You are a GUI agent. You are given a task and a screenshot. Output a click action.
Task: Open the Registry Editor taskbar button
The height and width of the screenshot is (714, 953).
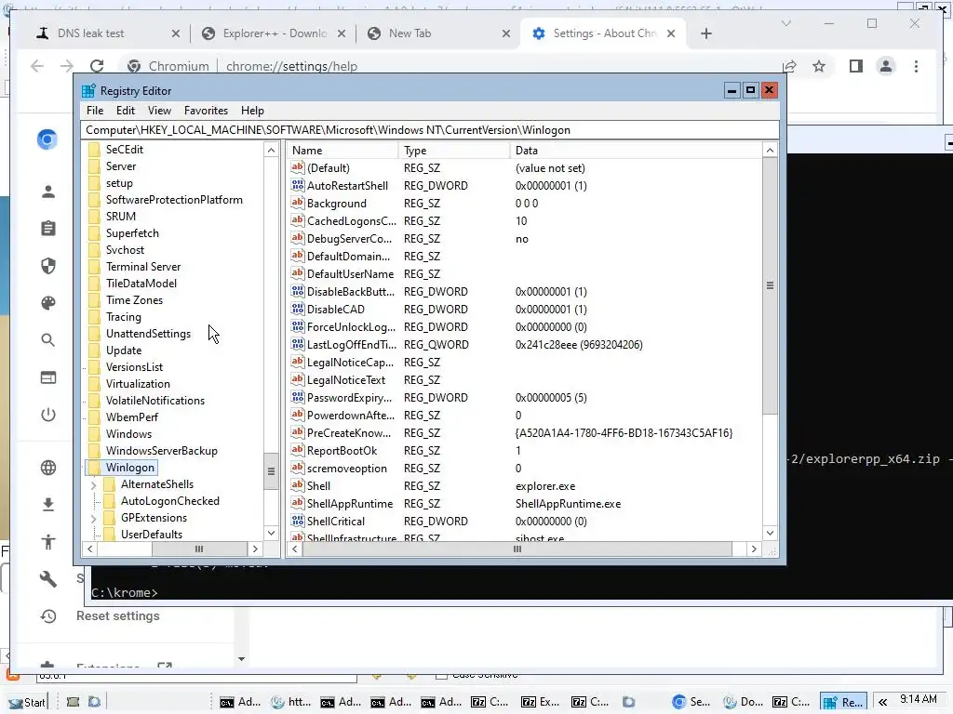tap(844, 702)
